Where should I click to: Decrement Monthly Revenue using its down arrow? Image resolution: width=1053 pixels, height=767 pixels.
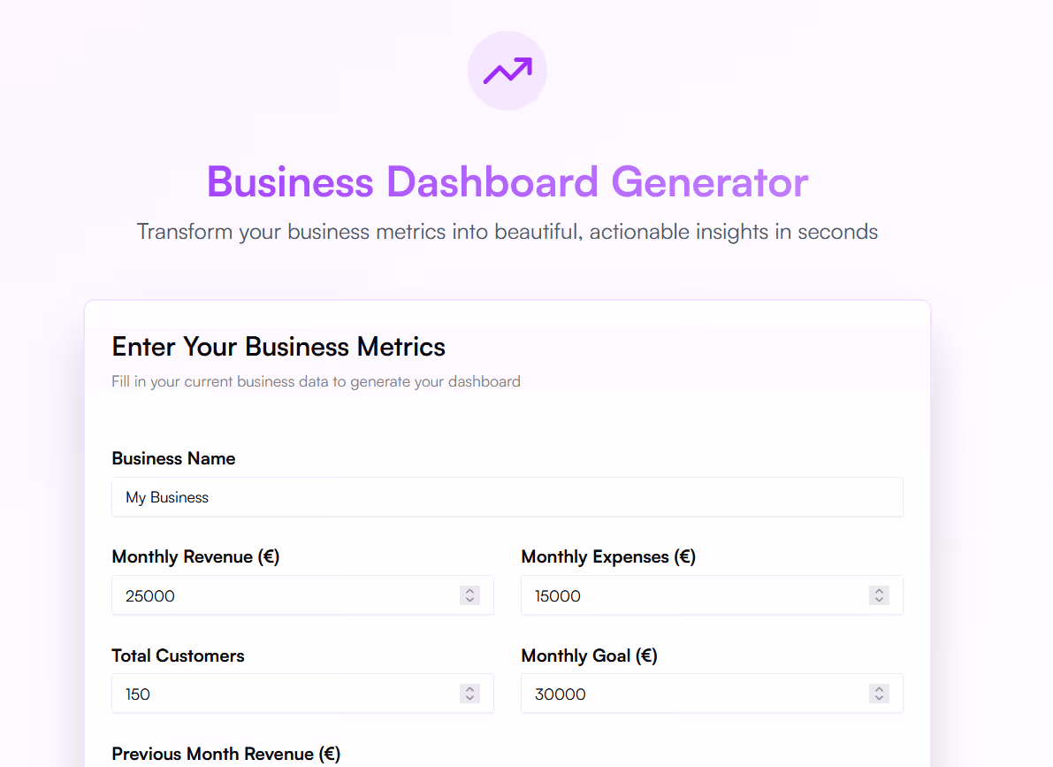coord(469,600)
